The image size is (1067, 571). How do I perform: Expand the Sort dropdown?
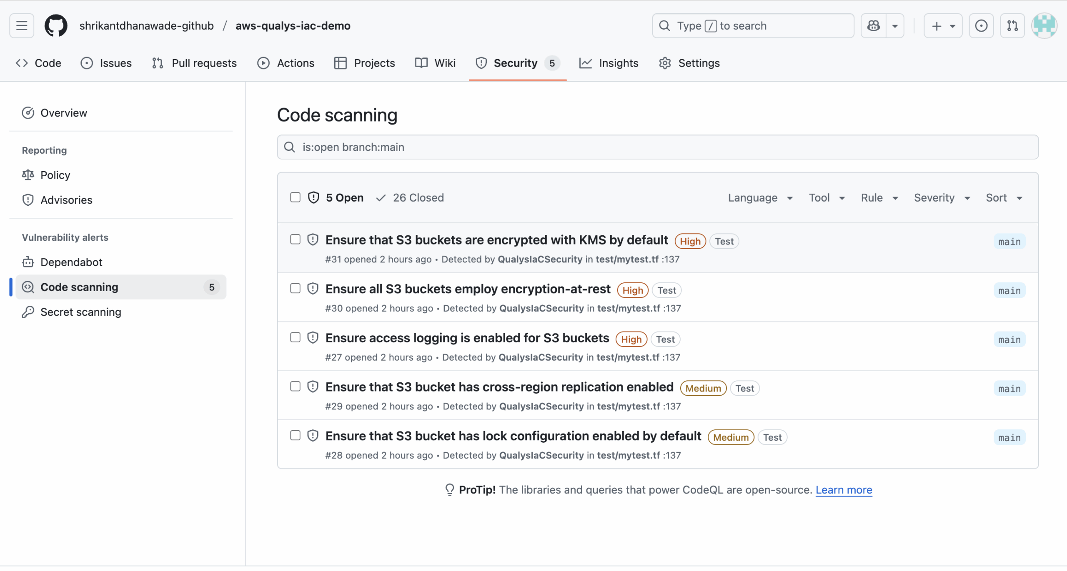click(1004, 198)
